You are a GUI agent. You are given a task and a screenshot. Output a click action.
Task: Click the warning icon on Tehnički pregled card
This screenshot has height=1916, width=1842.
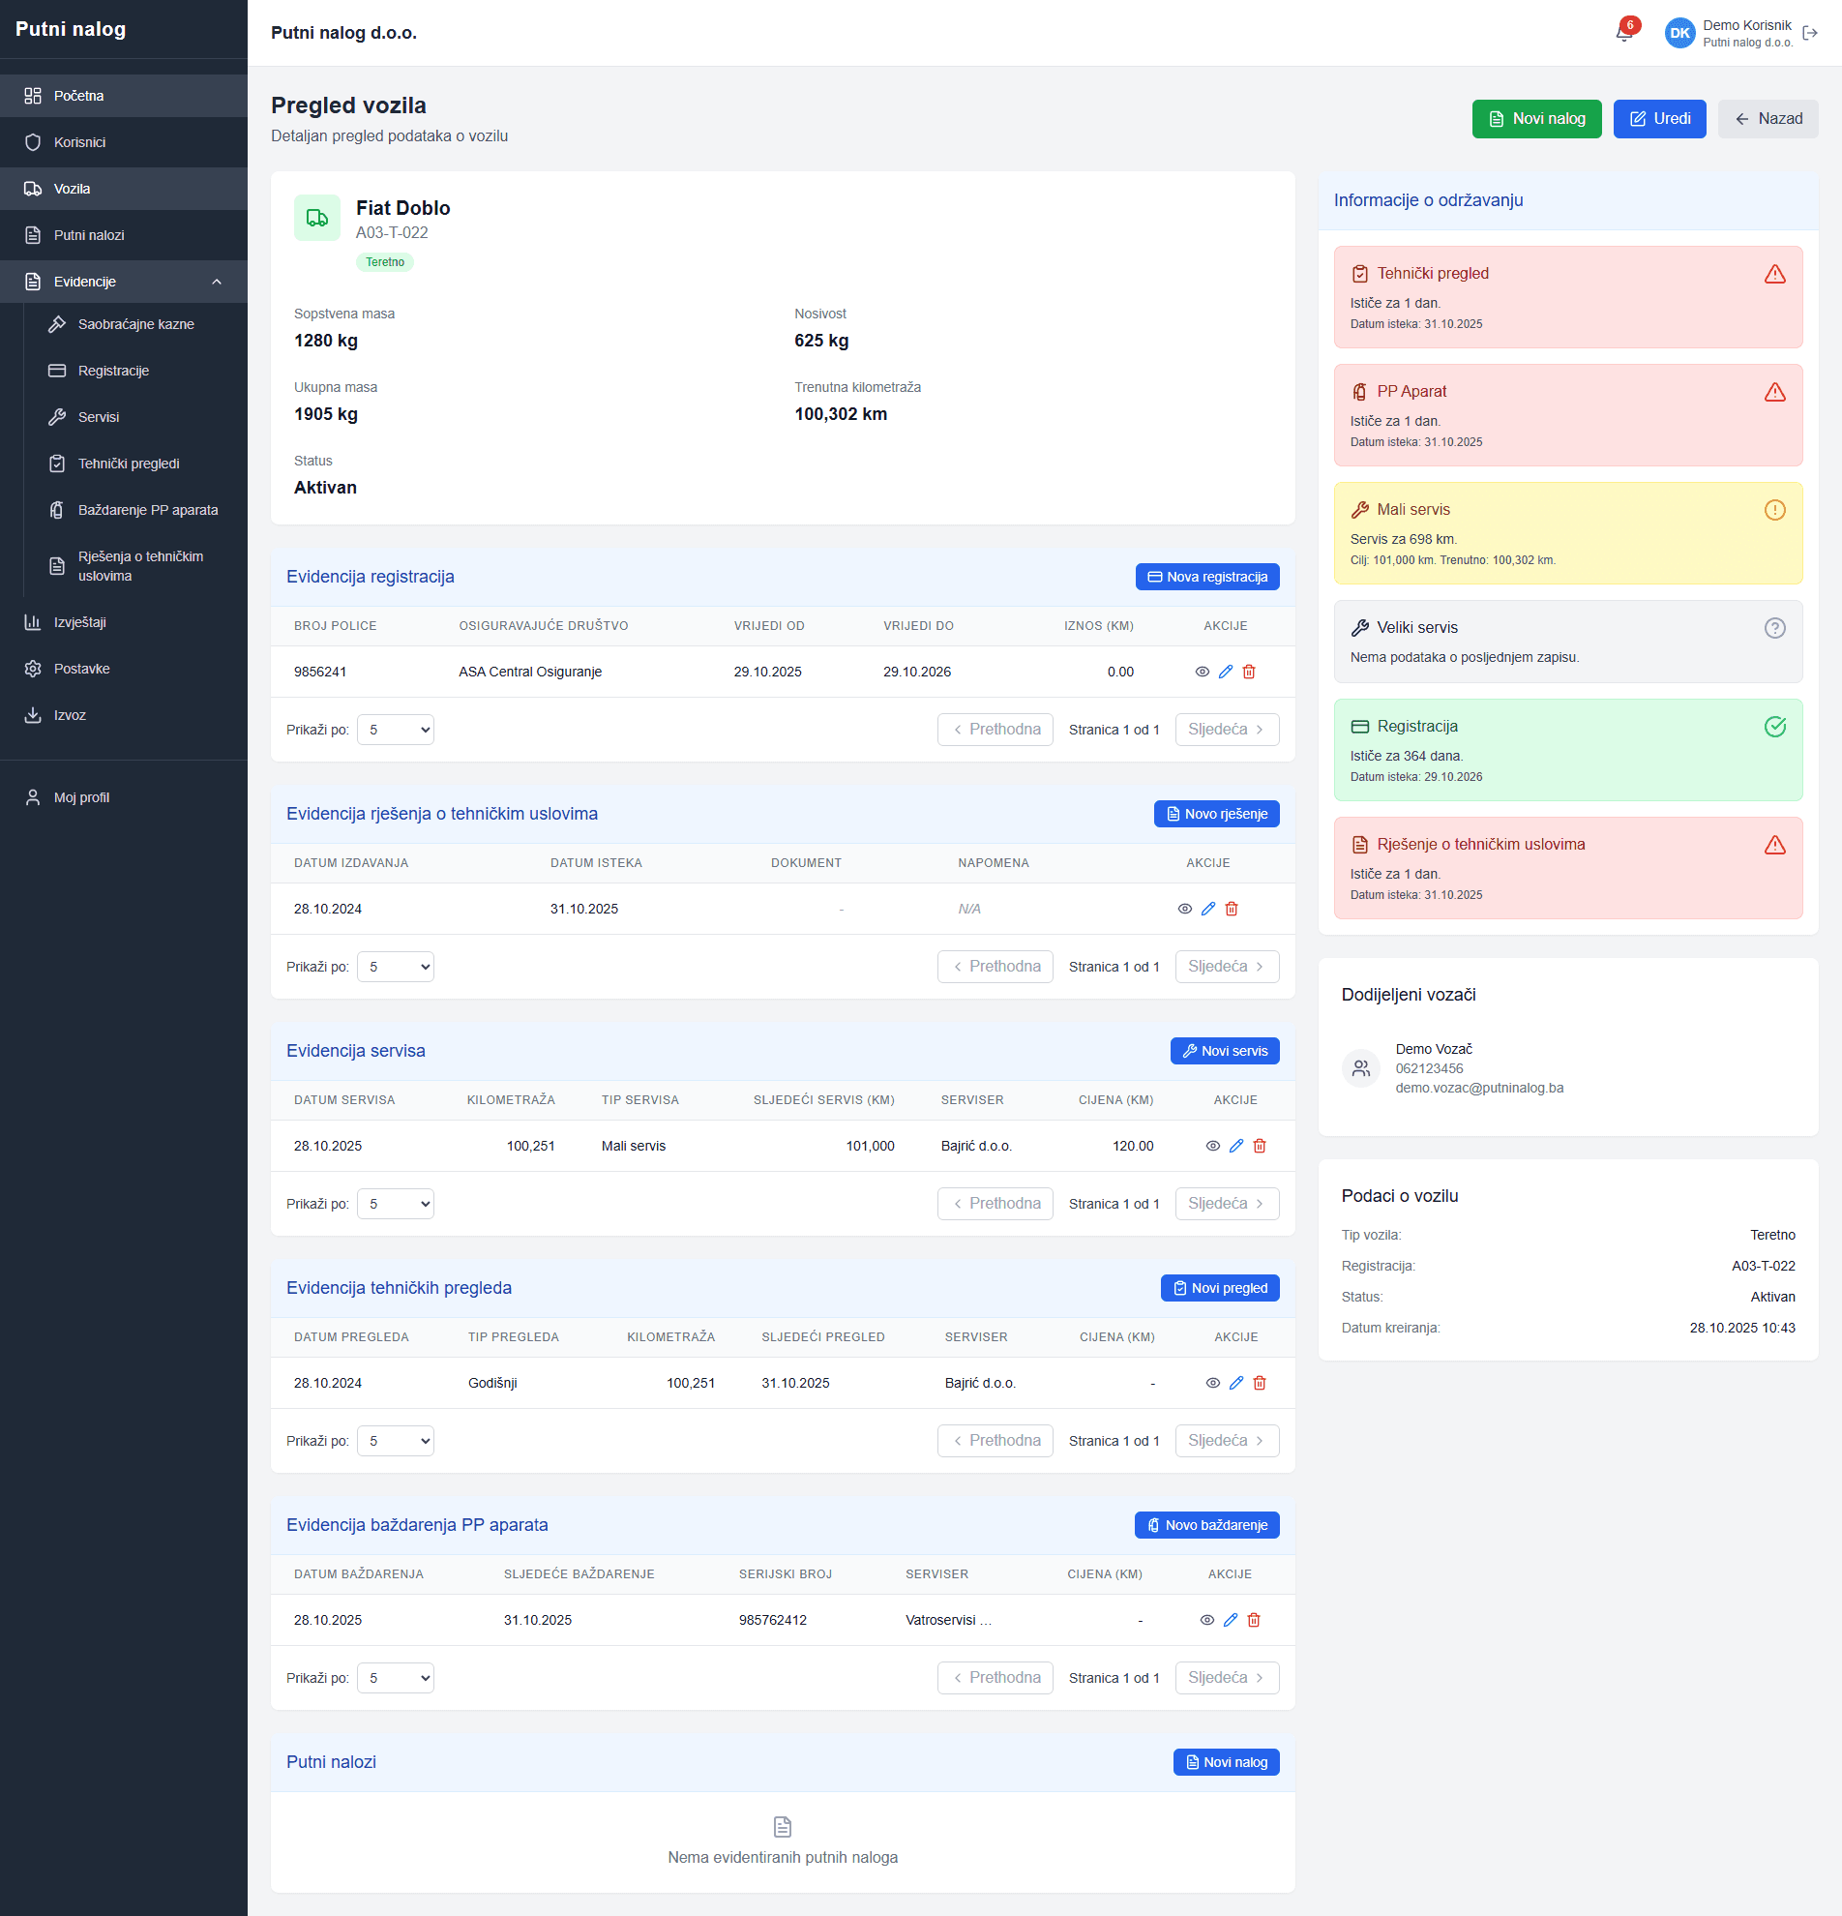(x=1774, y=274)
